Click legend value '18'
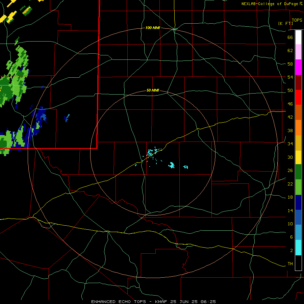Screen dimensions: 304x304 tap(290, 197)
